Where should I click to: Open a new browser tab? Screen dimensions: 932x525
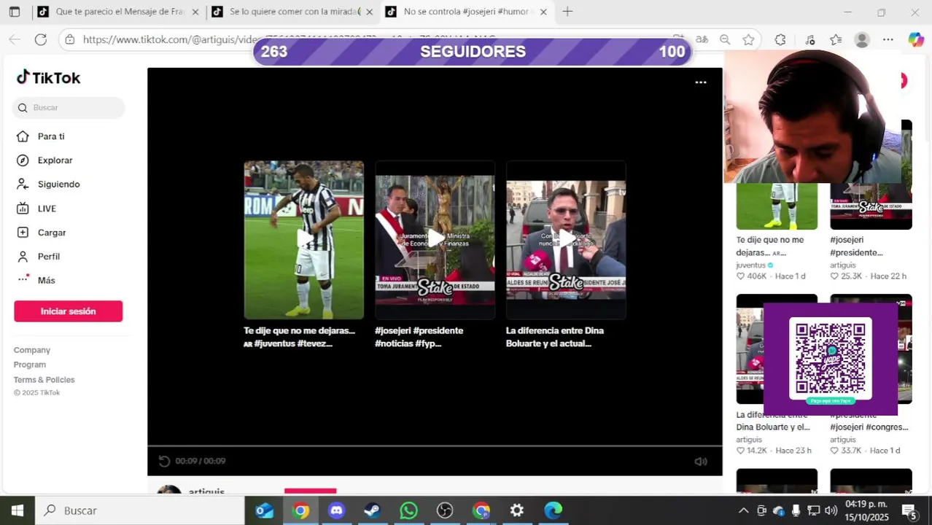pyautogui.click(x=567, y=12)
